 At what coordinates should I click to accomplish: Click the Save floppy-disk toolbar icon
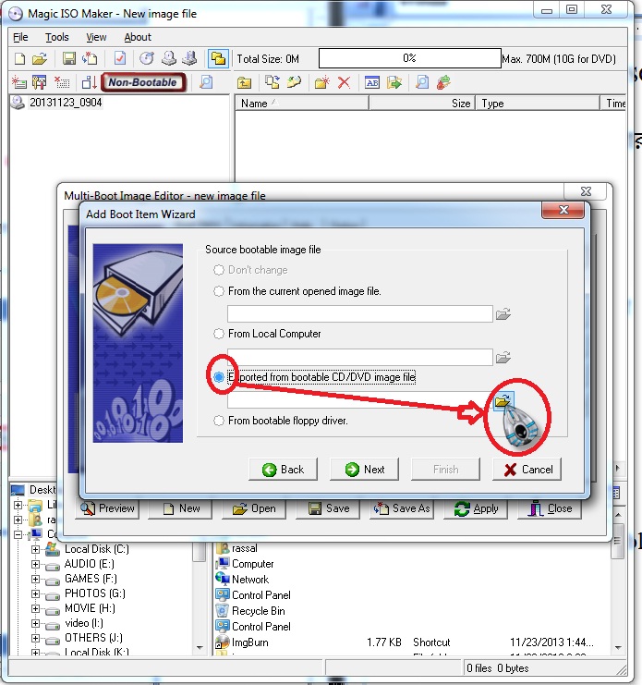pos(69,58)
